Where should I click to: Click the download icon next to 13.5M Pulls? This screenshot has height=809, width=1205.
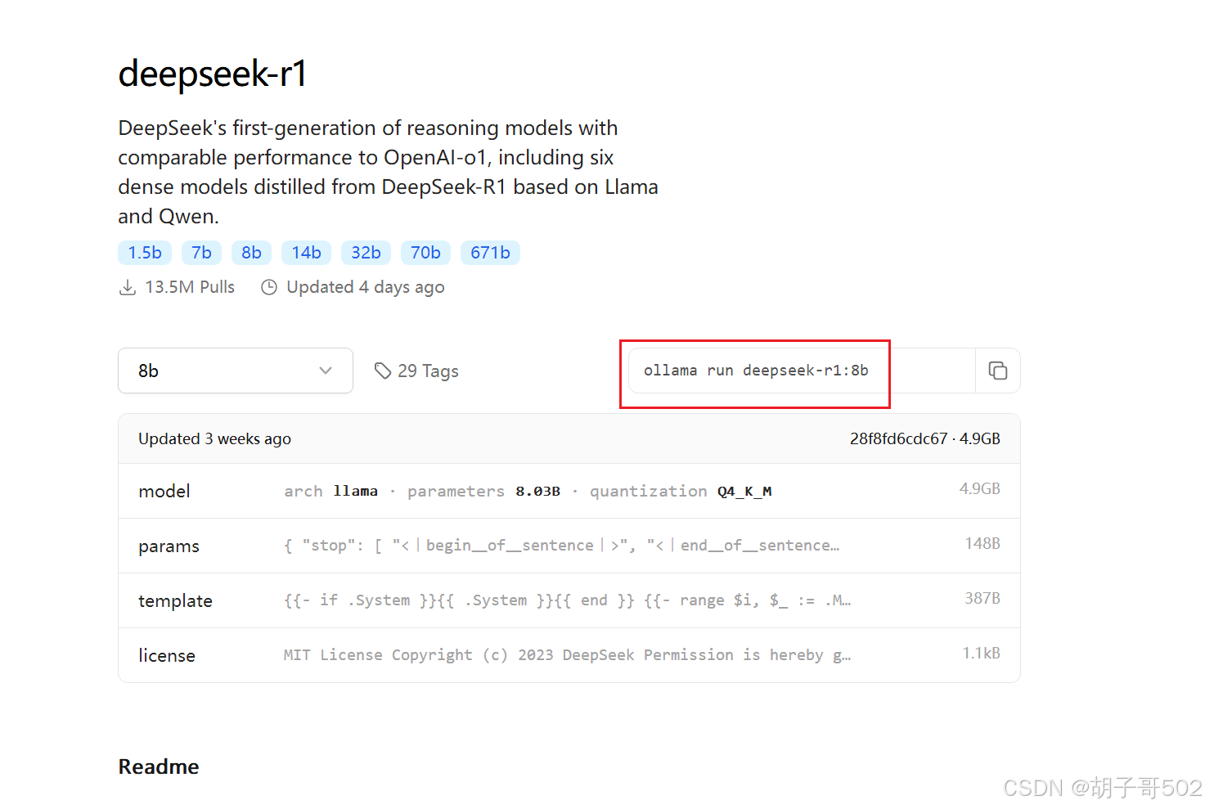point(128,287)
